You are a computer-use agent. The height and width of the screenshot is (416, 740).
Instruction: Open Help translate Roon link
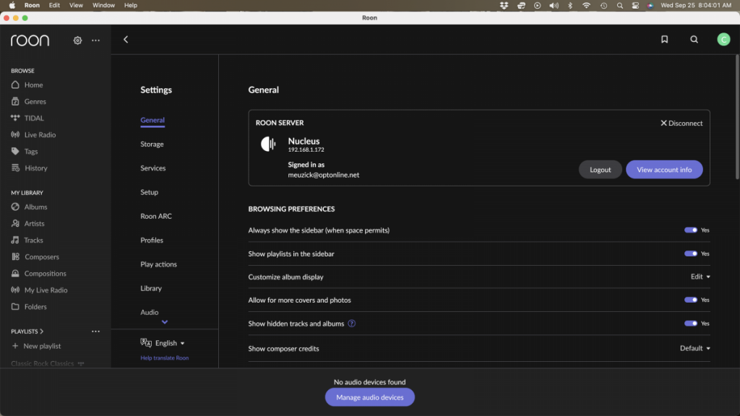coord(164,358)
